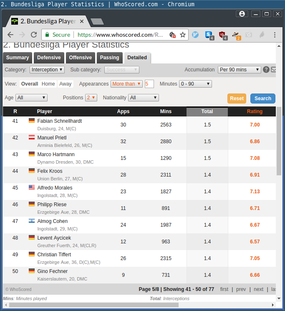This screenshot has width=285, height=311.
Task: Sort by the Apps column header
Action: click(x=123, y=111)
